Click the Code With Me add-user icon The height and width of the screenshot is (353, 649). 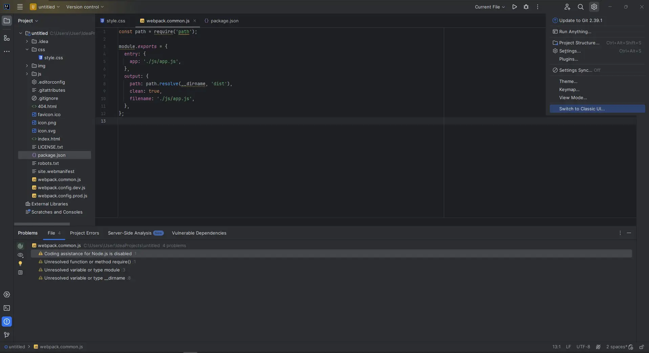[567, 7]
